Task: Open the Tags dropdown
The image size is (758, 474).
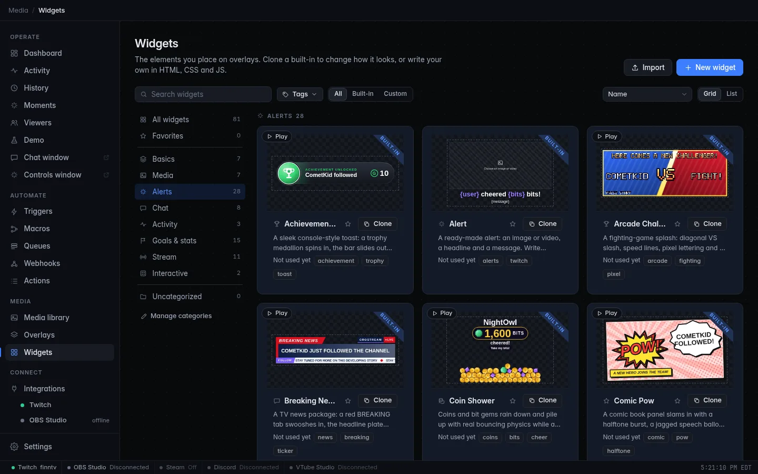Action: (x=300, y=94)
